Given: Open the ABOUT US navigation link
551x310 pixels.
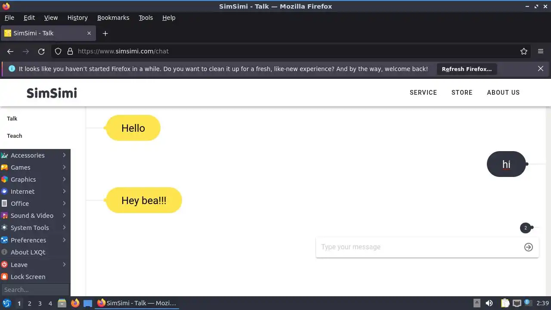Looking at the screenshot, I should click(x=503, y=93).
